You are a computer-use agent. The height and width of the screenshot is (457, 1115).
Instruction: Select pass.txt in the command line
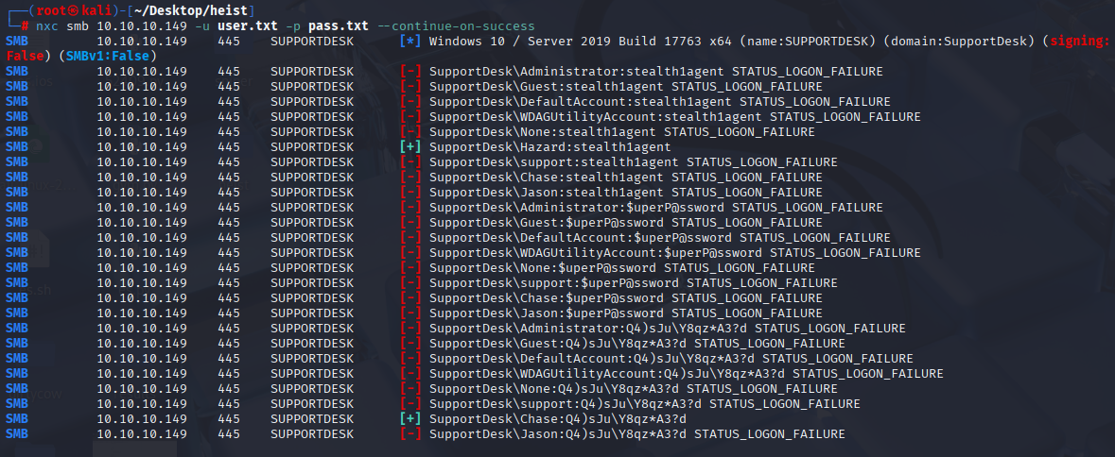338,26
